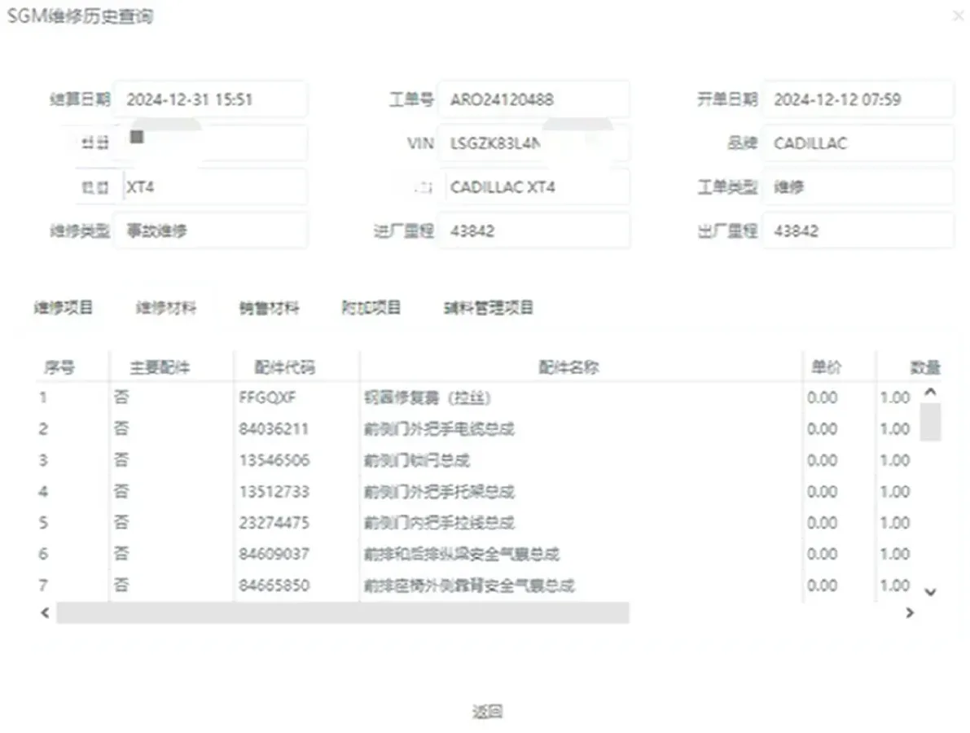Click the 返回 button at the bottom
Viewport: 970px width, 733px height.
coord(489,710)
